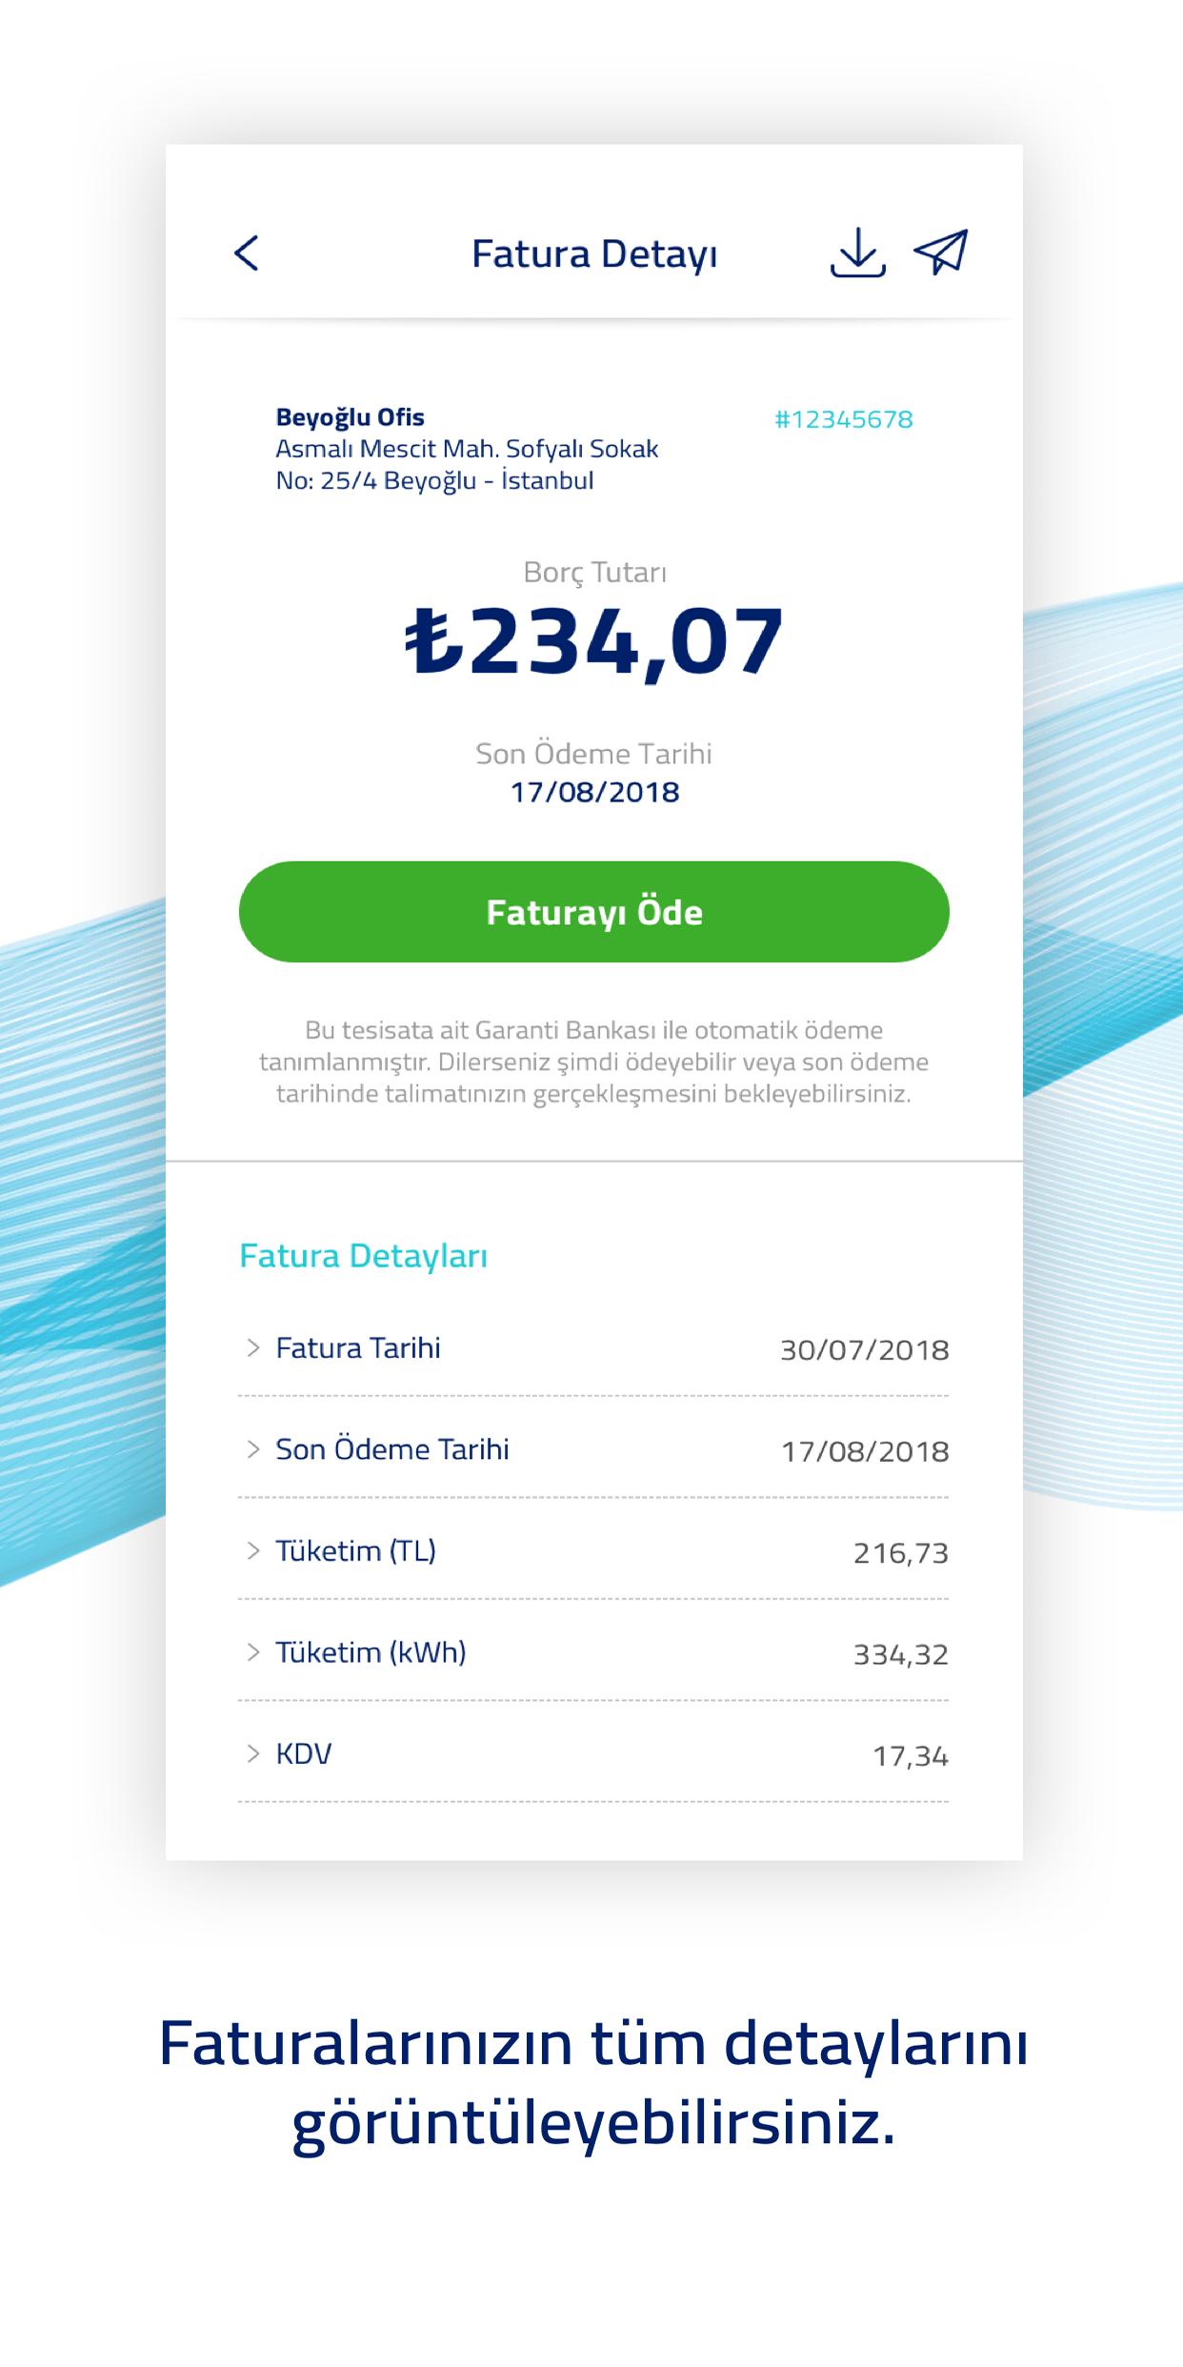Viewport: 1183px width, 2367px height.
Task: Select the Beyoğlu Ofis address name
Action: tap(350, 417)
